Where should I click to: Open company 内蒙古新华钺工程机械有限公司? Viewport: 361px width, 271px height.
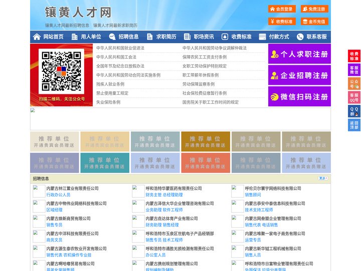(273, 248)
